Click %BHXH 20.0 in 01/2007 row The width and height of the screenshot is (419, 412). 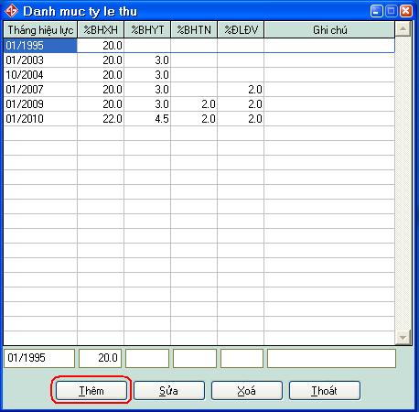(x=101, y=90)
